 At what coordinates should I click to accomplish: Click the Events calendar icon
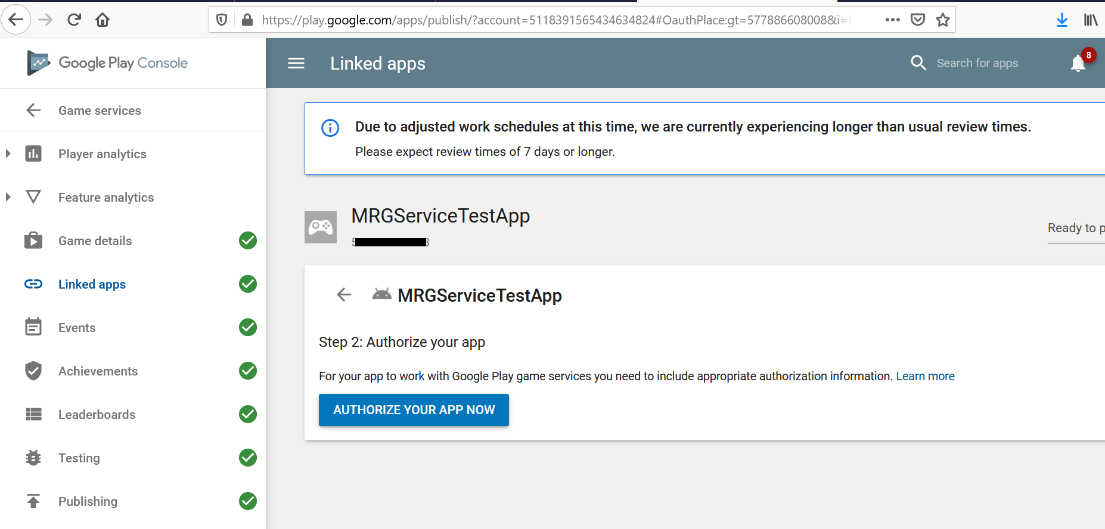33,327
